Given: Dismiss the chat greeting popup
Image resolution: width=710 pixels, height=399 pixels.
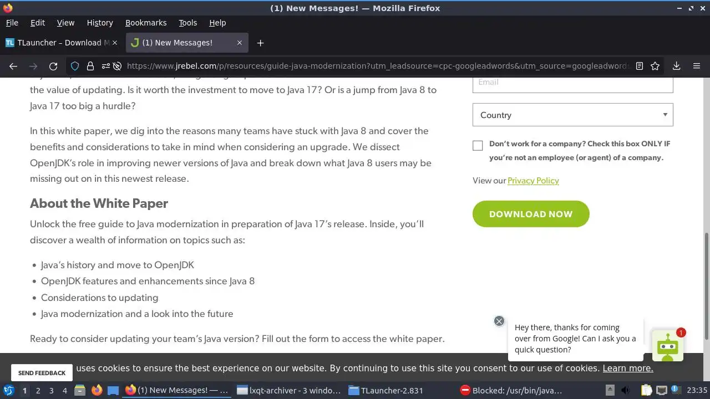Looking at the screenshot, I should pyautogui.click(x=499, y=321).
